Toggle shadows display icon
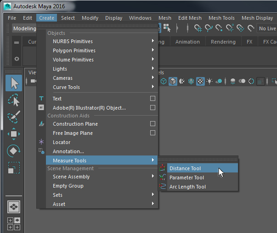The image size is (277, 233). click(219, 81)
